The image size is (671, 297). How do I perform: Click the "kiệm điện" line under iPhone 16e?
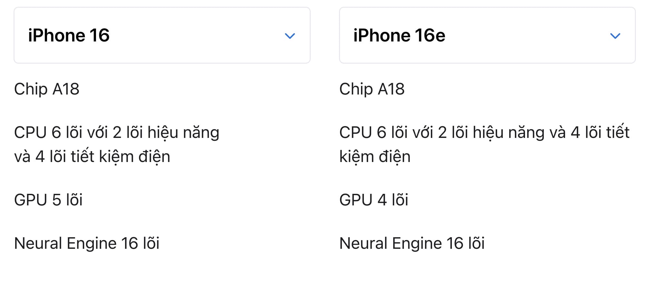click(375, 157)
